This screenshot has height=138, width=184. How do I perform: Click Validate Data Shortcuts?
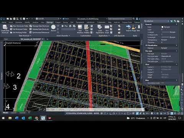tap(39, 29)
